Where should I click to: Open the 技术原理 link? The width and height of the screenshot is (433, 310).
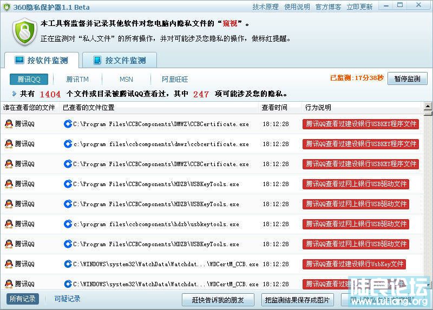[x=265, y=7]
